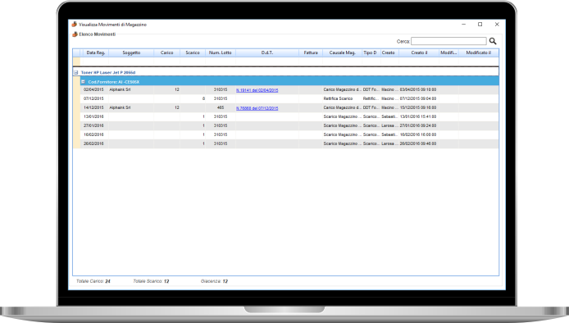Click the Toner HP Laser Jet group title

pos(108,73)
